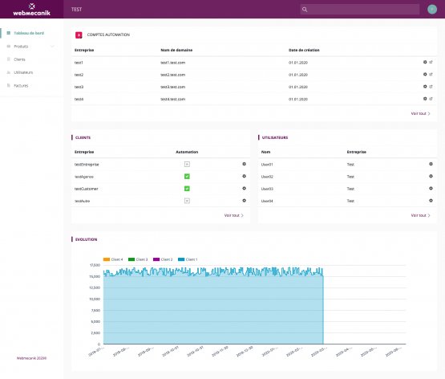
Task: Open the user avatar menu
Action: coord(432,10)
